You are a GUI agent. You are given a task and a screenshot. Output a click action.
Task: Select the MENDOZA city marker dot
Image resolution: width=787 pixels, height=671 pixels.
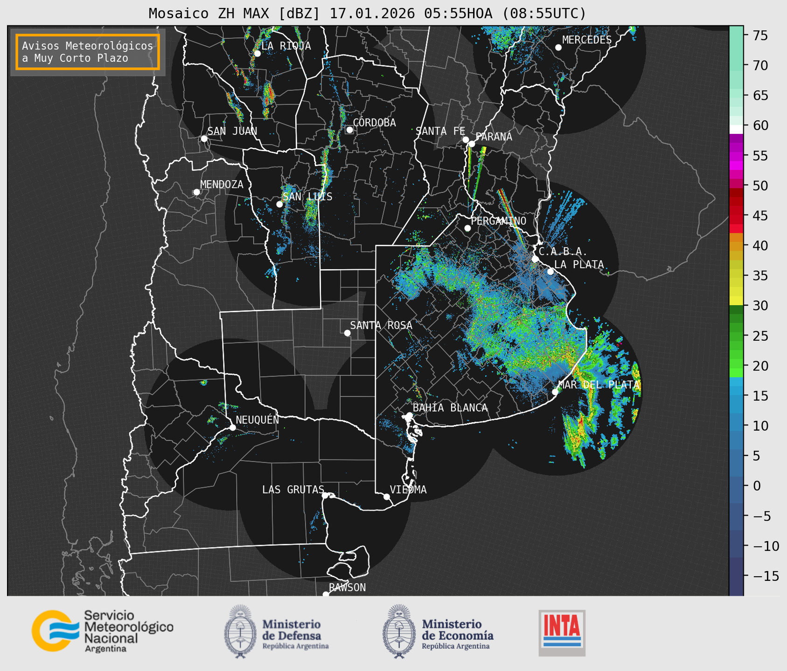196,192
